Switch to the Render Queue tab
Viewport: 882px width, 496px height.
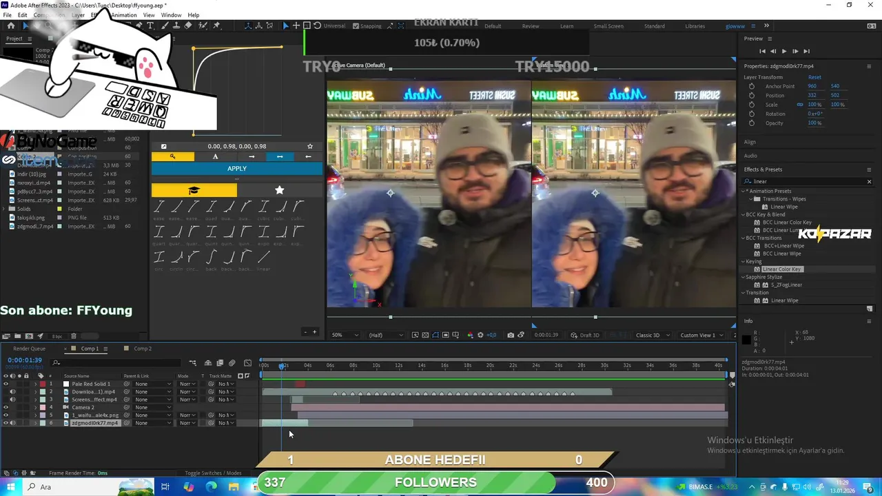(x=29, y=349)
